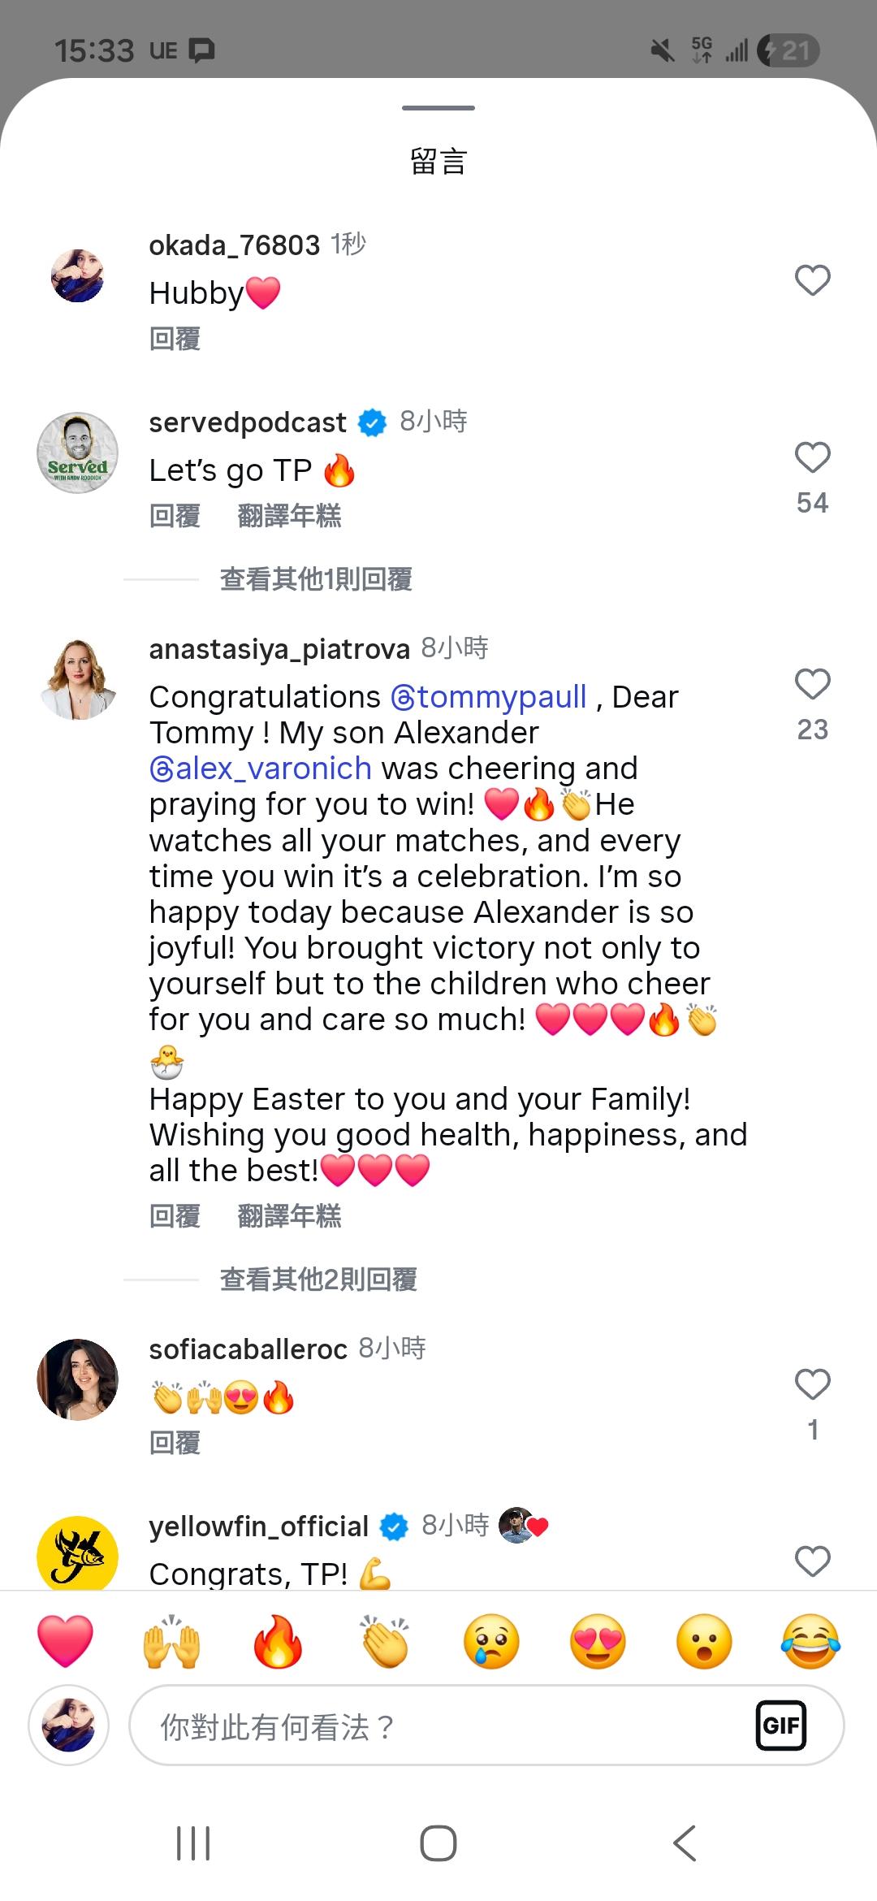Open the @tommypaull mention link

point(489,697)
